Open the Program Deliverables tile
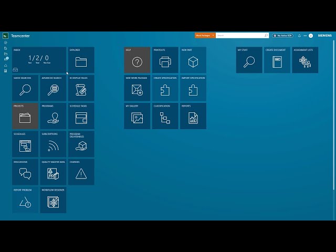Viewport: 336px width, 252px height. pos(81,144)
